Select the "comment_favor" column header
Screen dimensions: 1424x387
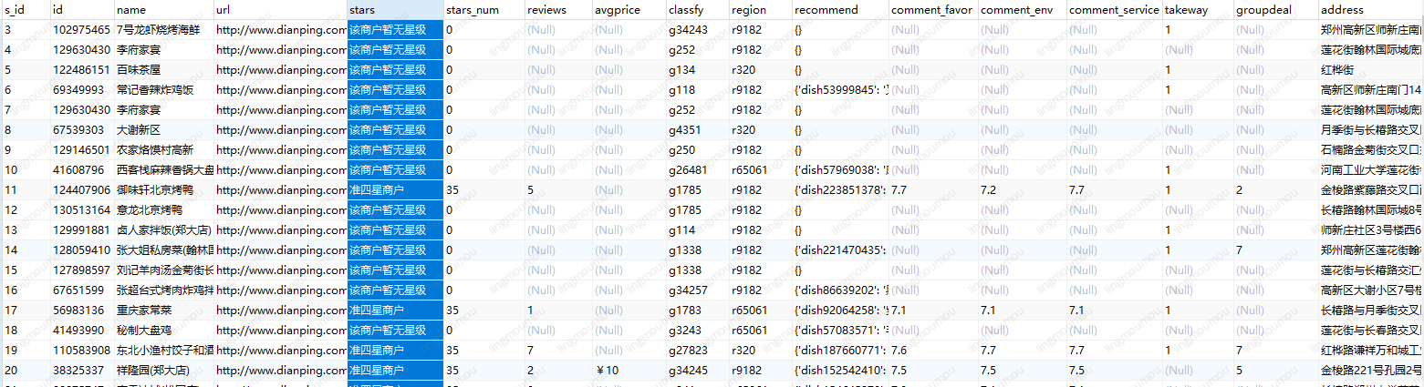tap(932, 10)
